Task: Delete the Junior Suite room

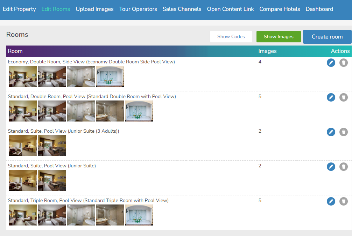Action: [x=343, y=167]
